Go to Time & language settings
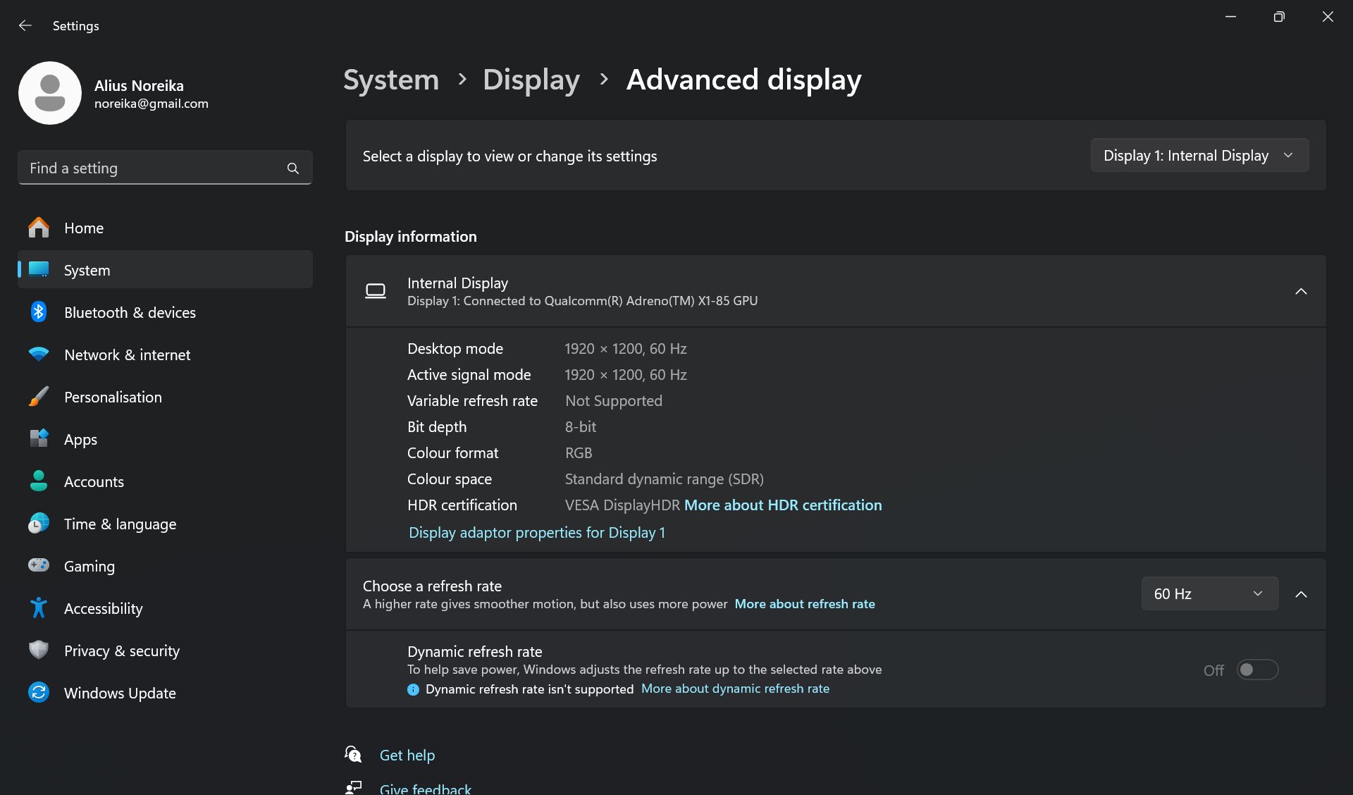Image resolution: width=1353 pixels, height=795 pixels. point(120,524)
